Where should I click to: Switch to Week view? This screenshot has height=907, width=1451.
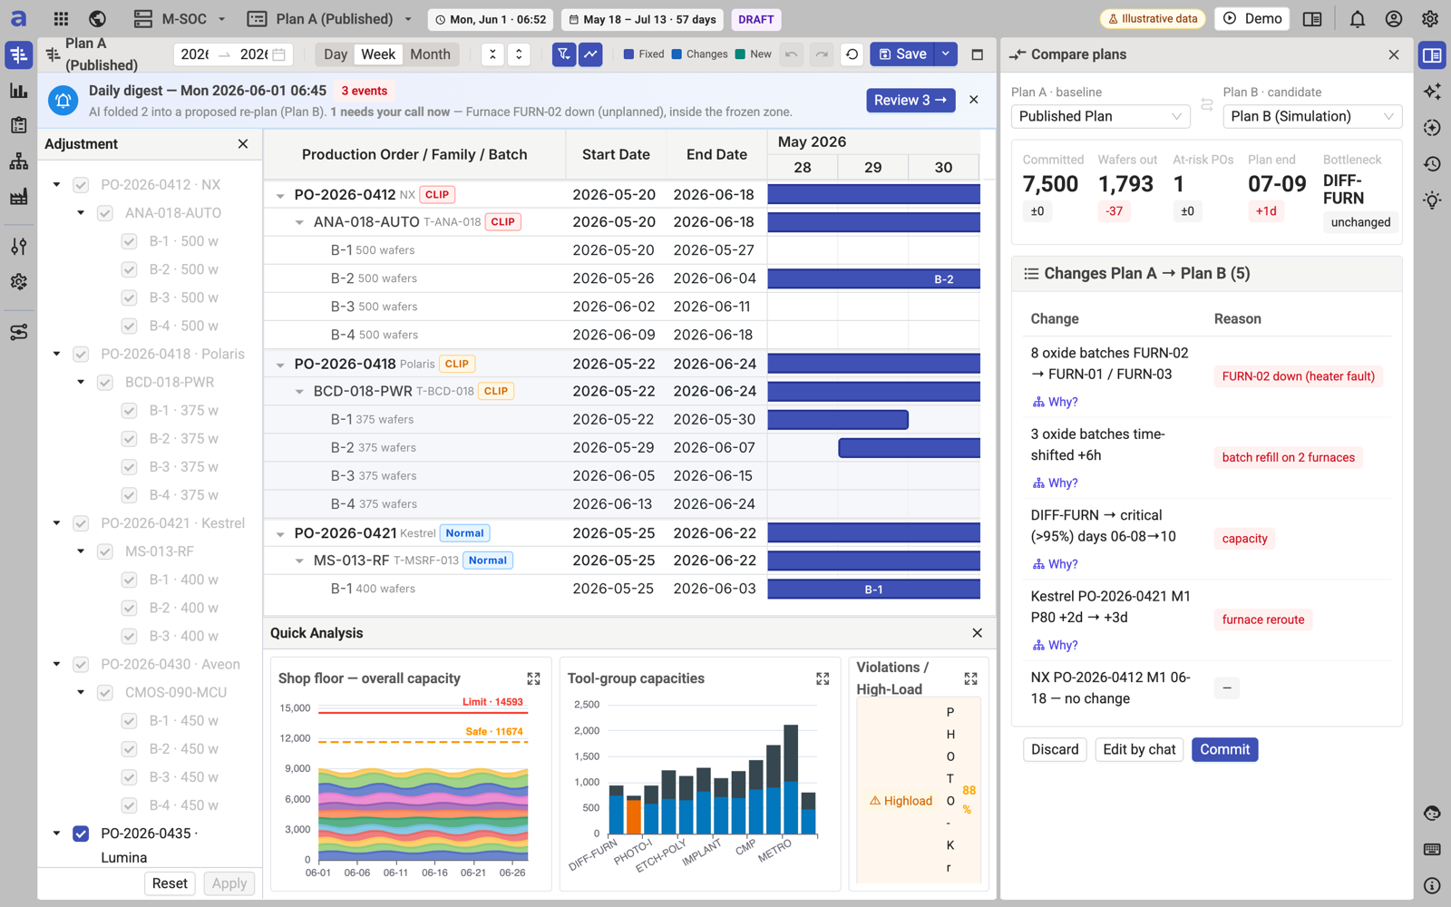pyautogui.click(x=378, y=54)
